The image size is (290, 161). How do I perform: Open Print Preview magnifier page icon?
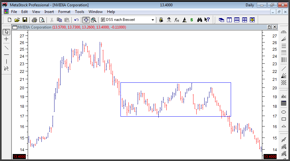tap(42, 20)
